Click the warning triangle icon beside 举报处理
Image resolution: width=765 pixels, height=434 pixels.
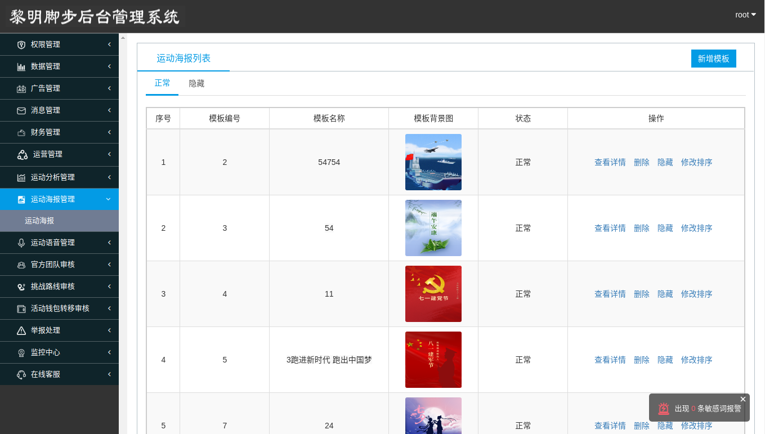click(x=21, y=330)
